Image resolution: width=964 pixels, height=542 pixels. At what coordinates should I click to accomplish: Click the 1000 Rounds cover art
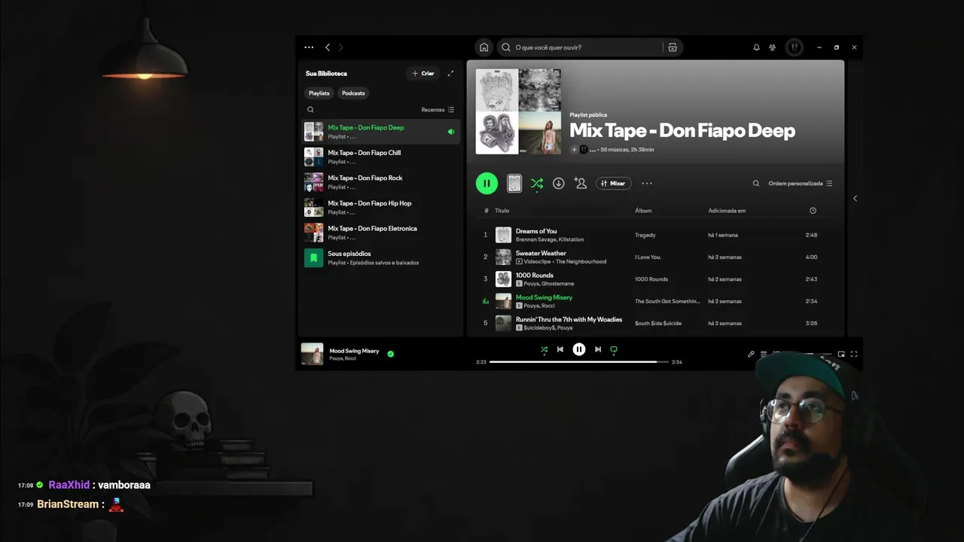pos(503,279)
